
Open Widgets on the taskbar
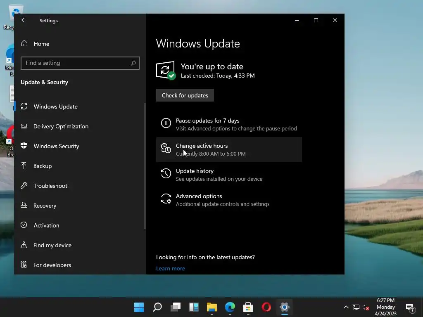[194, 307]
